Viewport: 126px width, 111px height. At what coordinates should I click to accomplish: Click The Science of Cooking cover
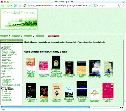click(31, 90)
